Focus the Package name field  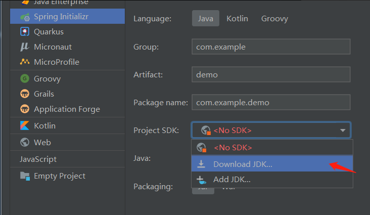coord(271,102)
